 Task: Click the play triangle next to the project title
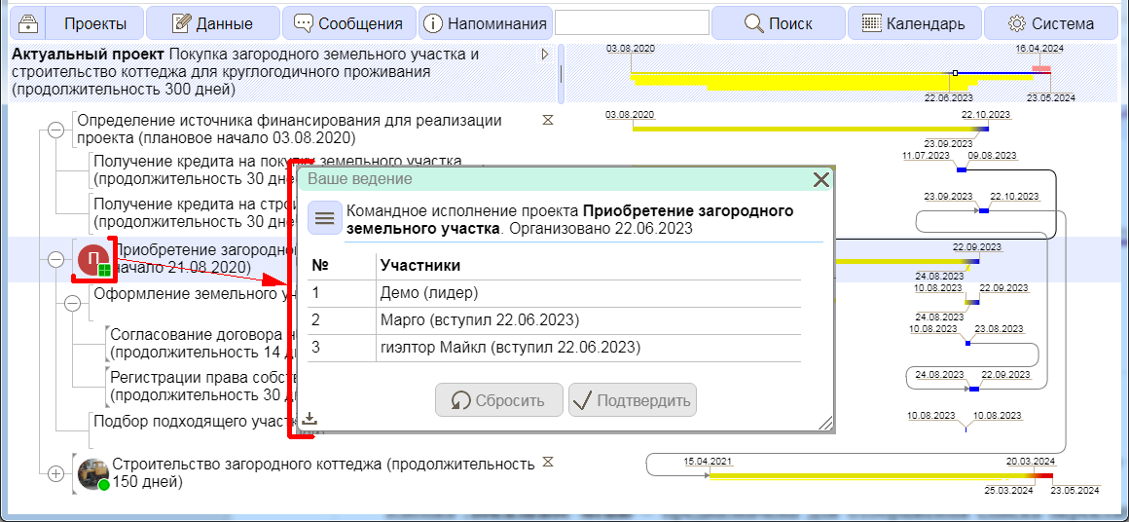tap(545, 55)
